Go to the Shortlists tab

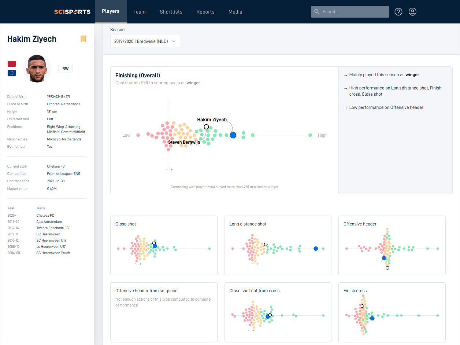[171, 12]
